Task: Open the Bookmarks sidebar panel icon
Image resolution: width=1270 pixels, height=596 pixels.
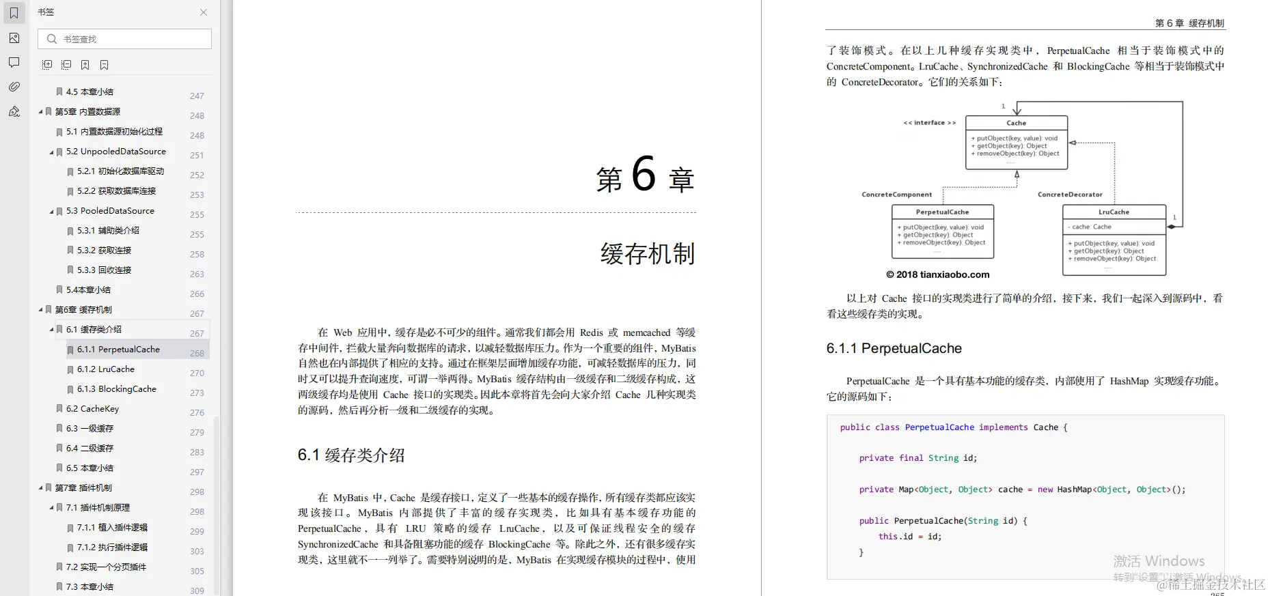Action: coord(14,13)
